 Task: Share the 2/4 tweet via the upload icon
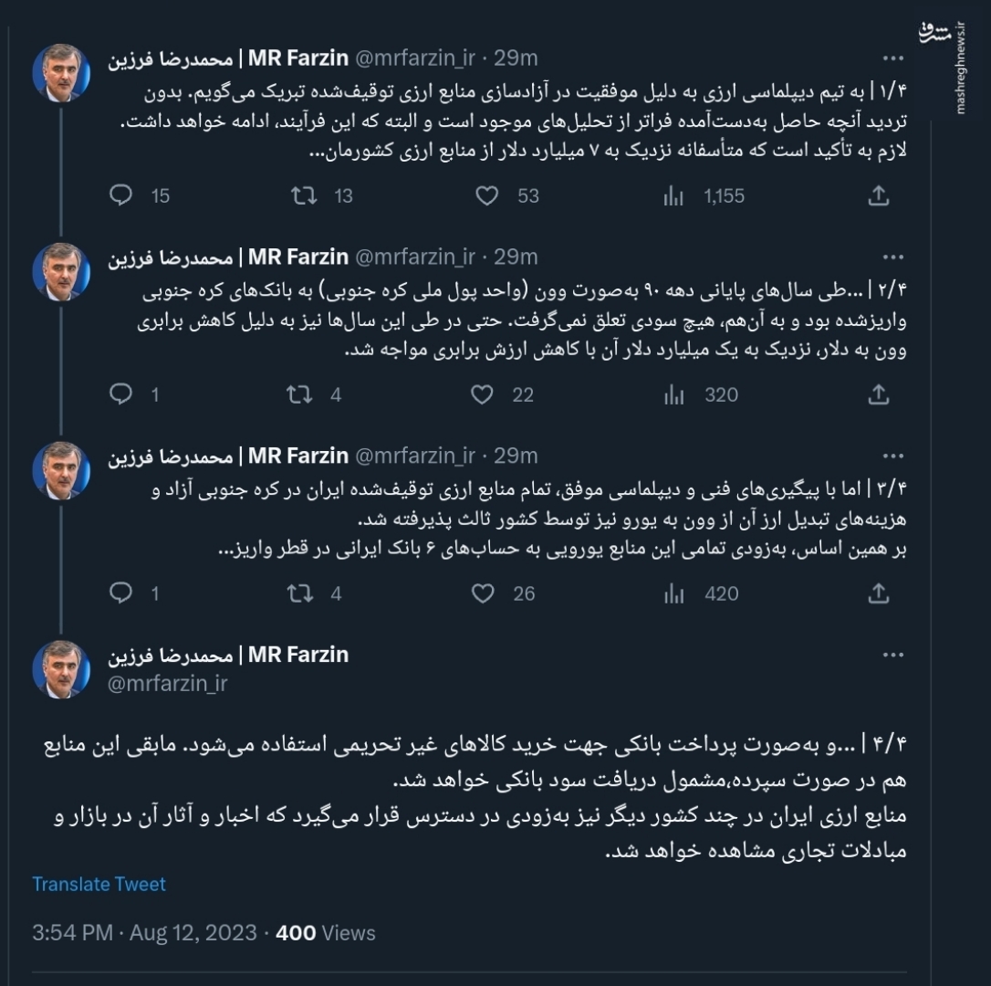coord(879,394)
